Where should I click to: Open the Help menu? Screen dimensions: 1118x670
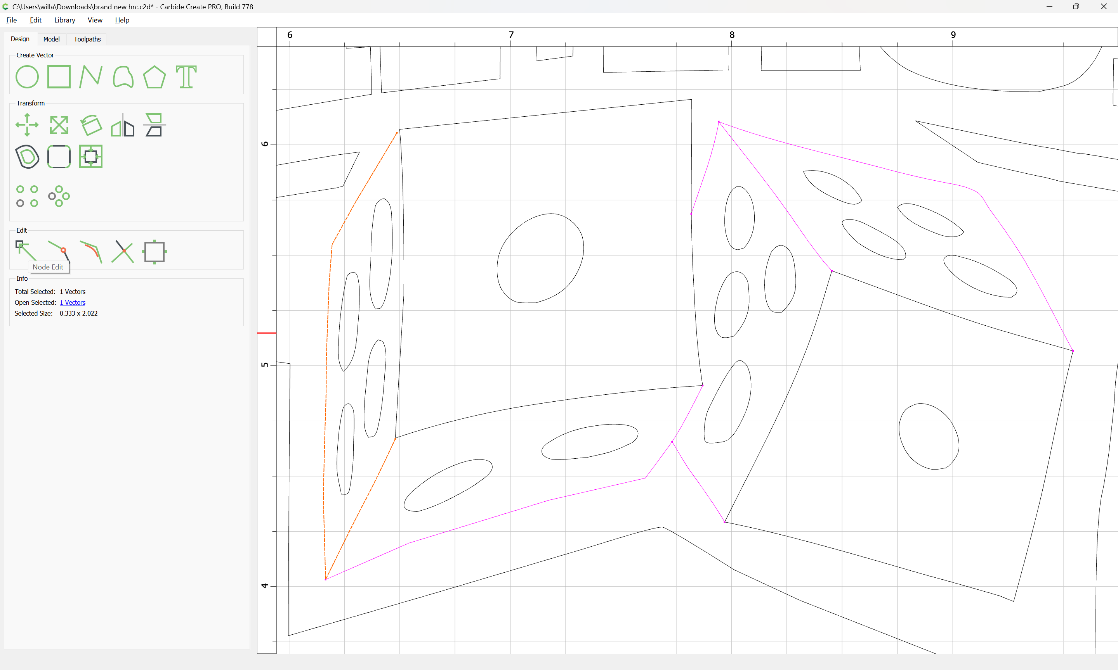tap(122, 20)
